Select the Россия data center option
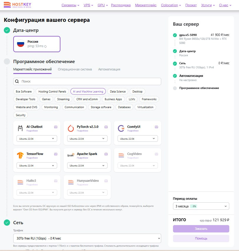The height and width of the screenshot is (251, 239). pos(37,44)
